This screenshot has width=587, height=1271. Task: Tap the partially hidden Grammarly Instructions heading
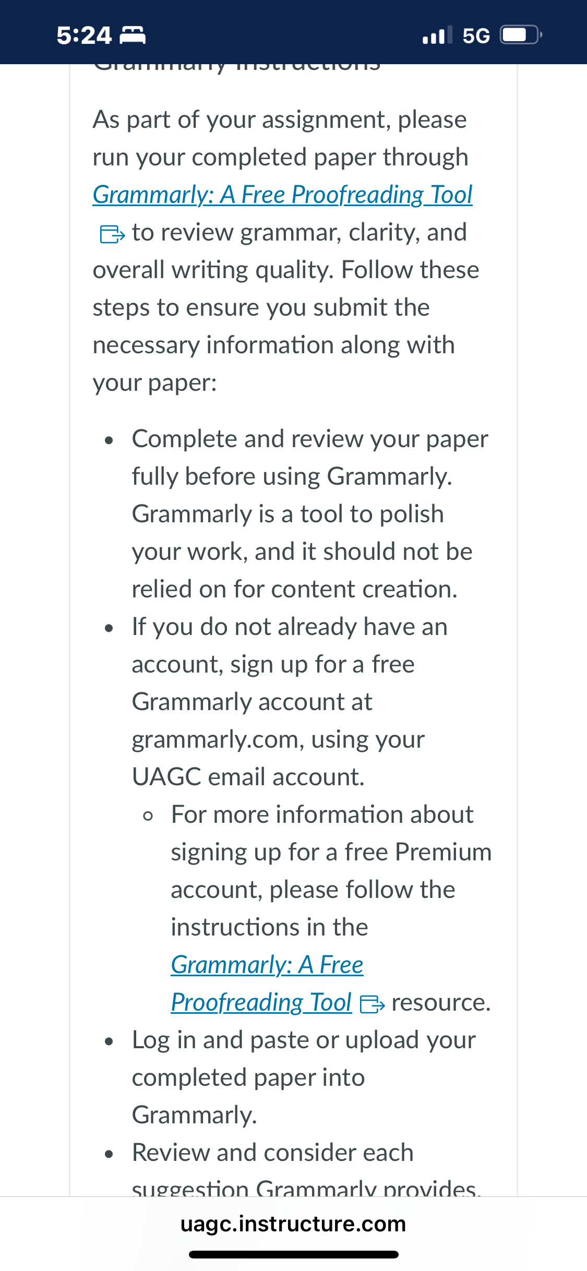click(x=237, y=67)
